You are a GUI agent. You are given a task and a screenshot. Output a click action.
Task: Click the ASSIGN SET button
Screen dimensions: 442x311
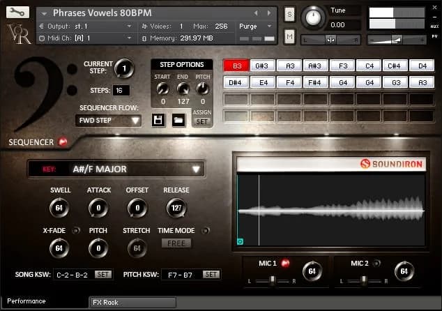point(202,121)
